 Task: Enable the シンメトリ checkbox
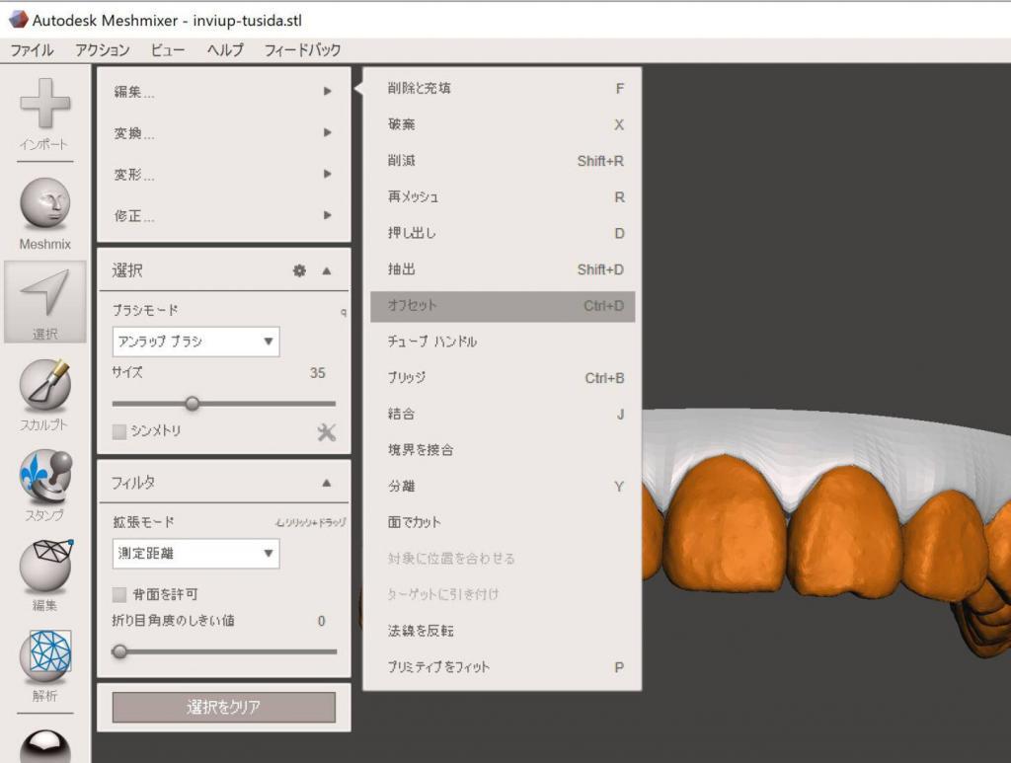pos(119,431)
